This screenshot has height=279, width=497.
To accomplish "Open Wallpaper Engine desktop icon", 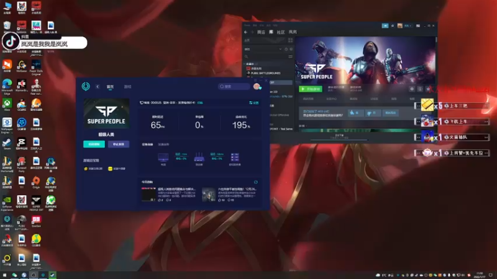I will pos(7,125).
